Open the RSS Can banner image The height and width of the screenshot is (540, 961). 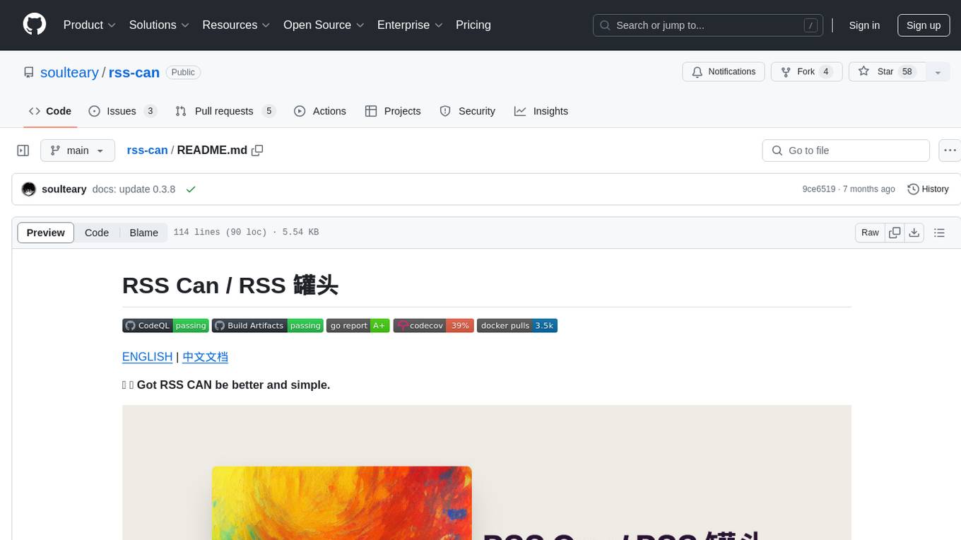(487, 472)
